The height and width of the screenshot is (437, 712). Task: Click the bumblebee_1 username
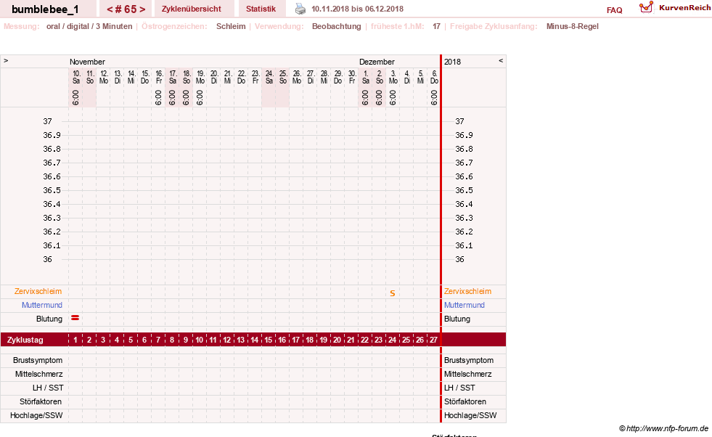[x=45, y=9]
